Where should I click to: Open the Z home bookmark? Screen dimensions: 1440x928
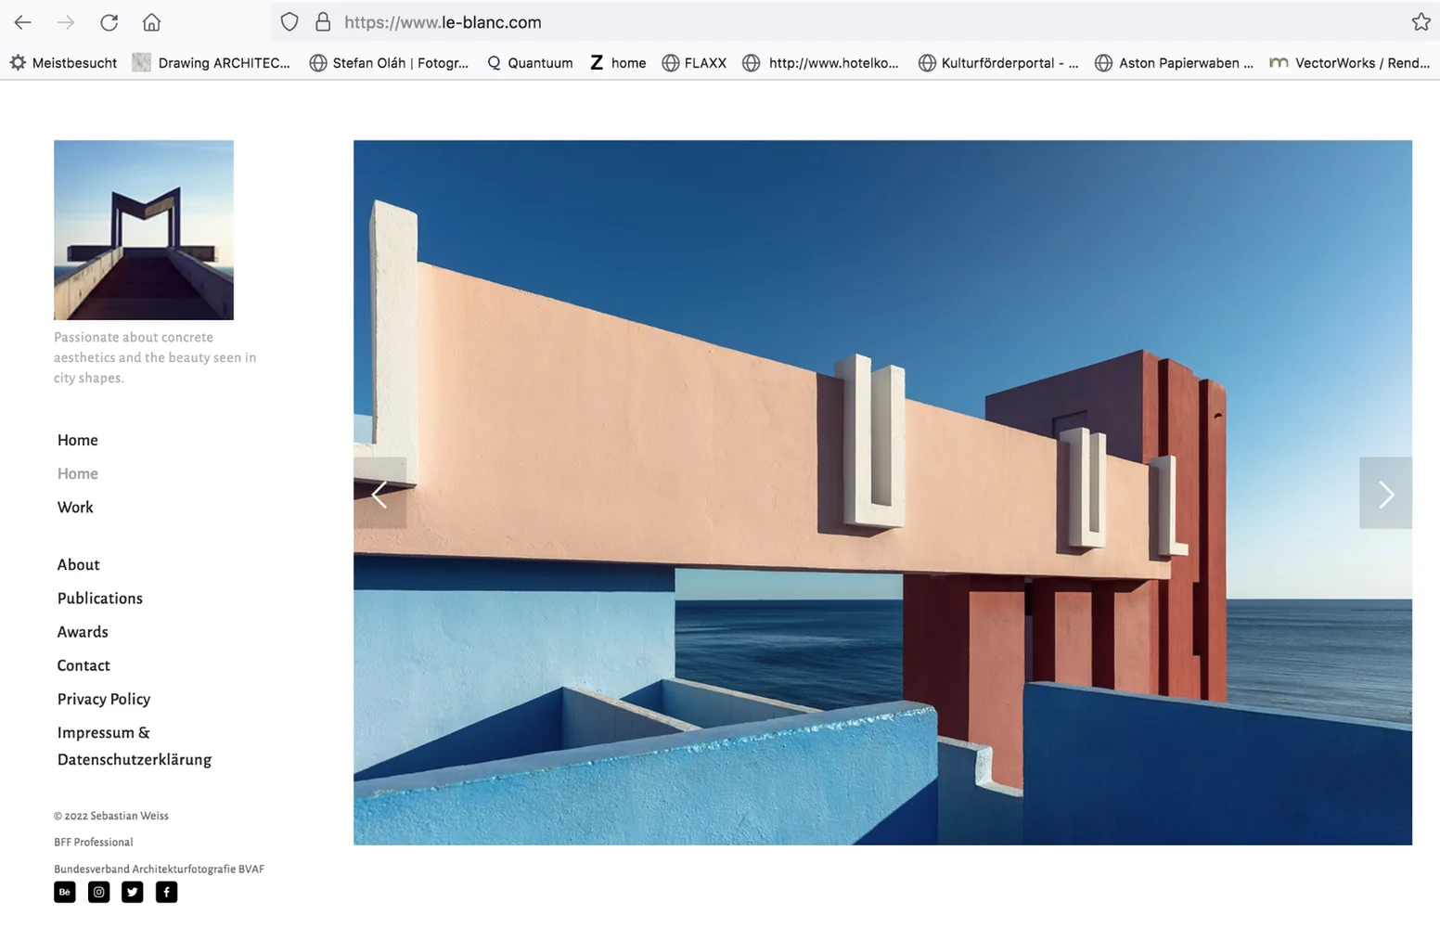618,63
